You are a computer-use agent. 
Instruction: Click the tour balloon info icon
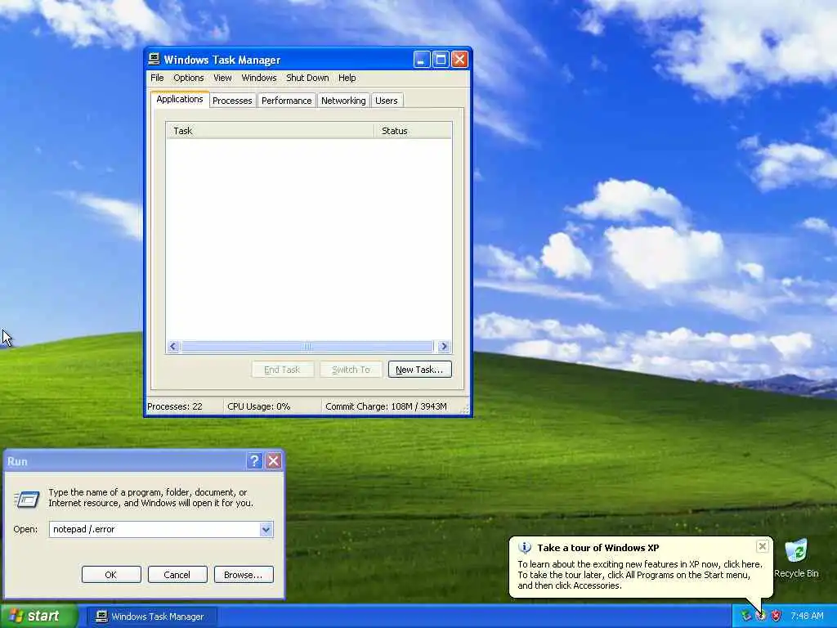tap(525, 548)
